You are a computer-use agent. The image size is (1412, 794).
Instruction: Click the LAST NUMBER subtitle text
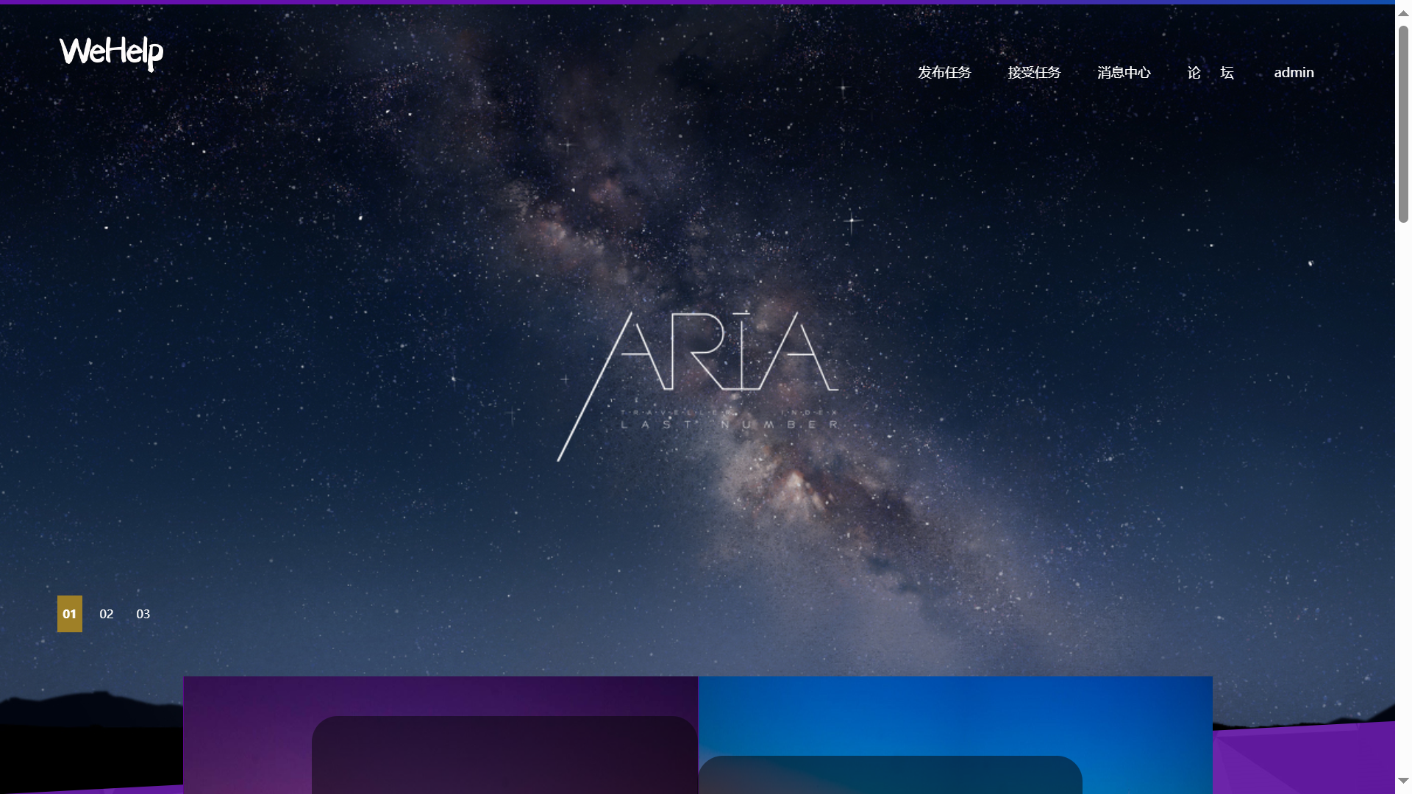[x=730, y=424]
